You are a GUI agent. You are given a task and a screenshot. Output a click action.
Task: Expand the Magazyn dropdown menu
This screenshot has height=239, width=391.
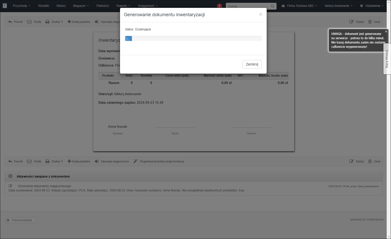(81, 6)
